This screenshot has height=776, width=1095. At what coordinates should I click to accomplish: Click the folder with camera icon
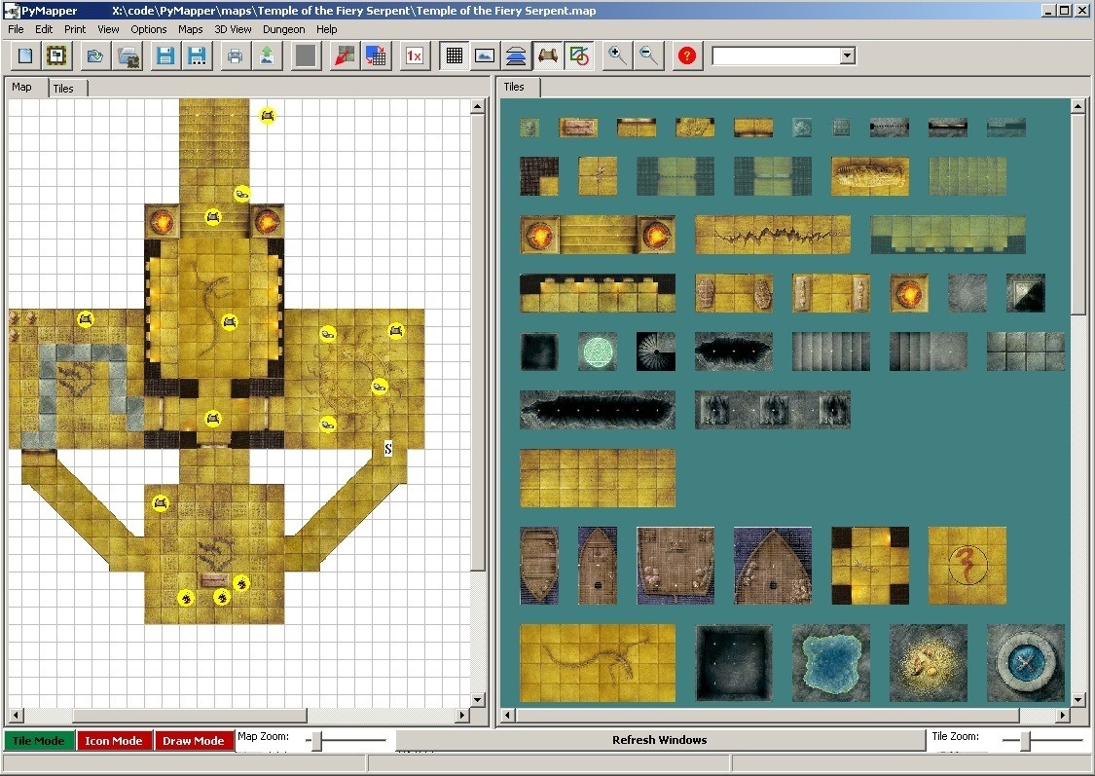[x=128, y=55]
